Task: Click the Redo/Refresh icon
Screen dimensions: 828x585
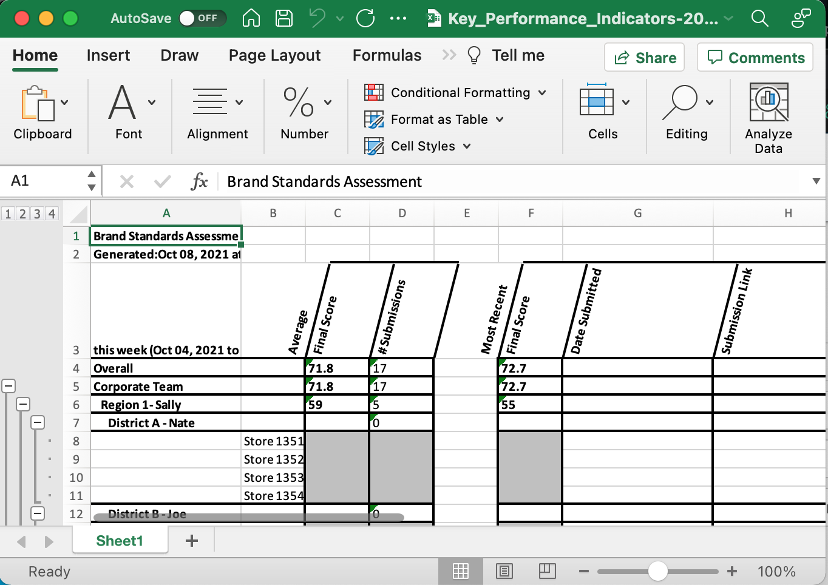Action: point(365,18)
